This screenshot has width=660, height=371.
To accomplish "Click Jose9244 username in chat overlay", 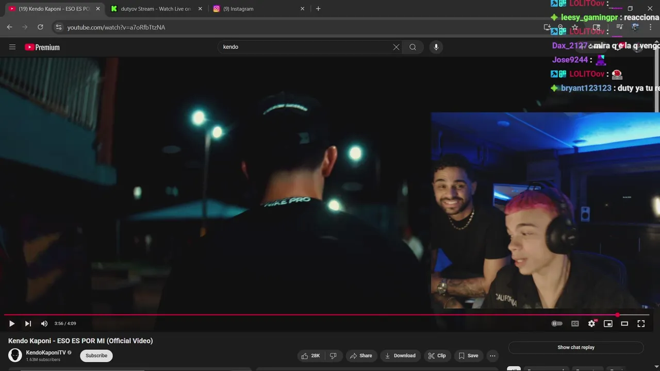I will 570,60.
